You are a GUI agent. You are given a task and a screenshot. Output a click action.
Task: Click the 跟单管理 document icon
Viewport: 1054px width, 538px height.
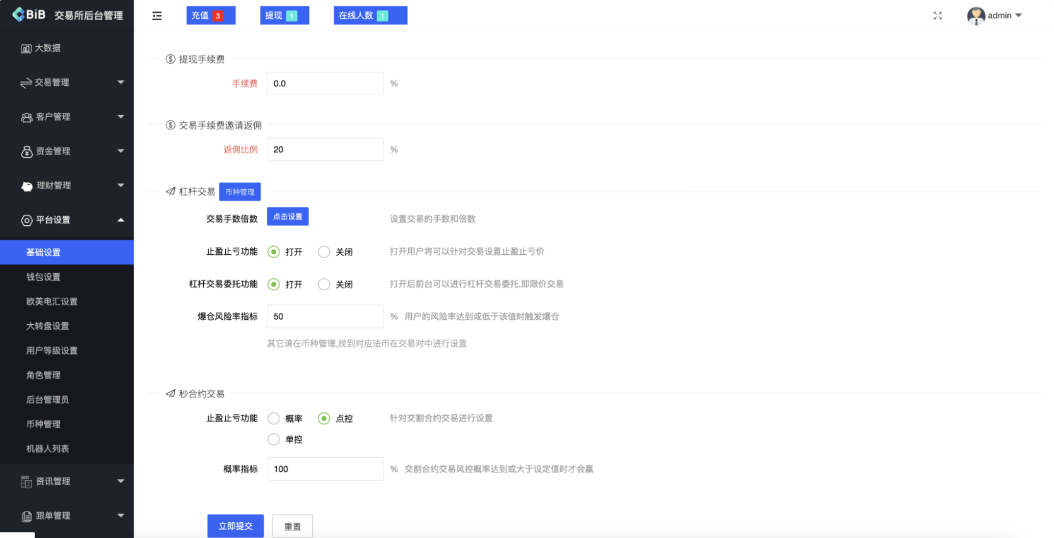(x=26, y=517)
